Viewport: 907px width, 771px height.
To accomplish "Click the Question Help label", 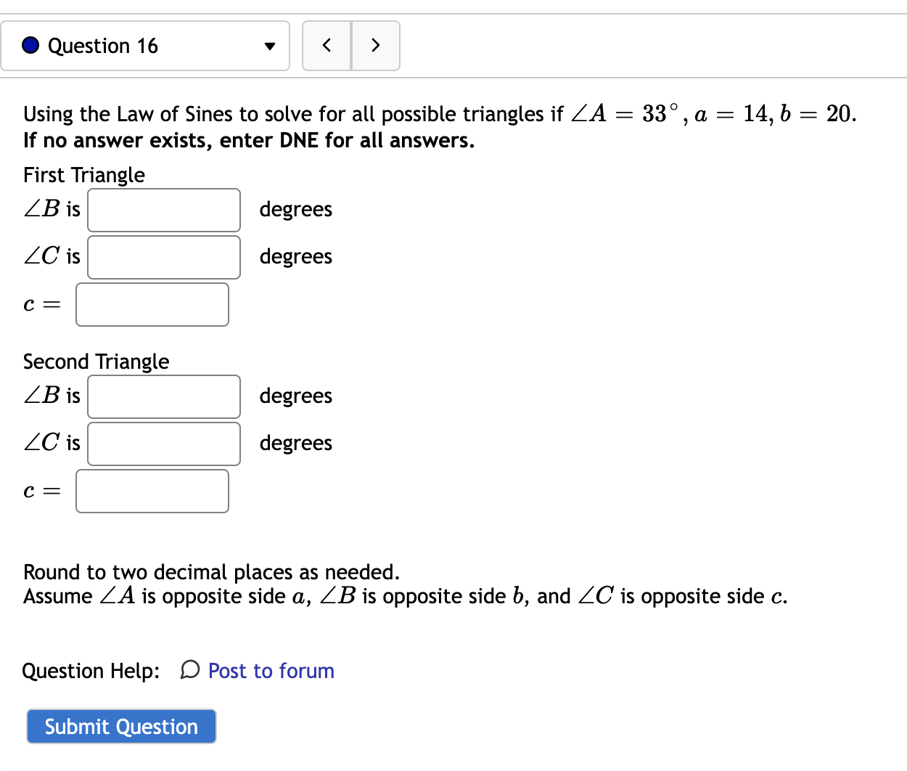I will click(x=90, y=671).
